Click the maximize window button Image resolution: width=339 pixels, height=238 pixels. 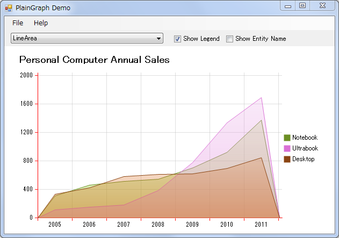tap(302, 5)
